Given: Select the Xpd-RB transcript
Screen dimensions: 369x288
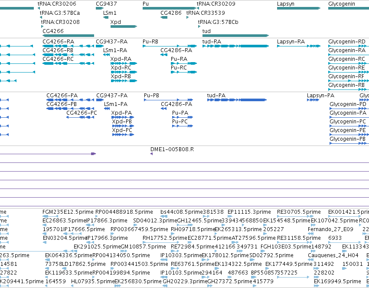Looking at the screenshot, I should (124, 81).
